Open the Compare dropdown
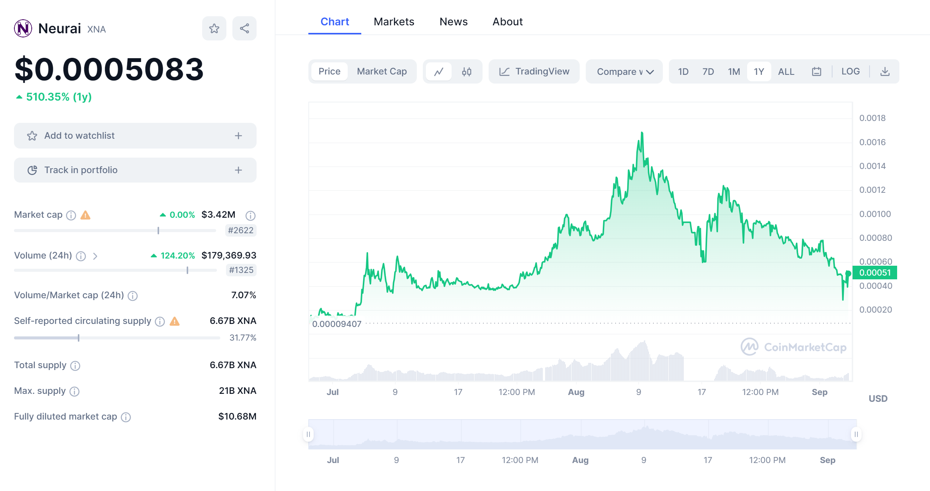This screenshot has height=491, width=930. [624, 71]
